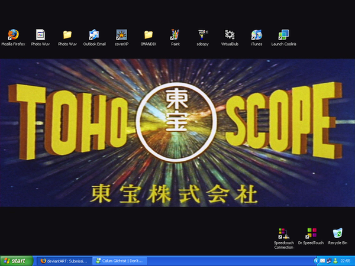Click the network computers tray icon
This screenshot has width=355, height=266.
tap(329, 261)
